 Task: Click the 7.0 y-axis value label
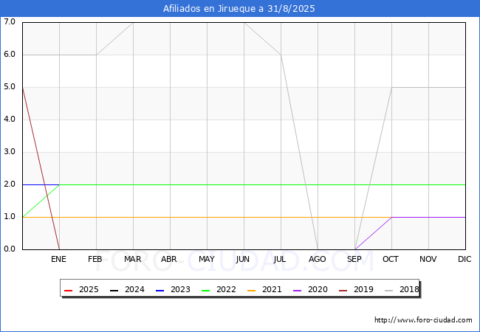(10, 22)
